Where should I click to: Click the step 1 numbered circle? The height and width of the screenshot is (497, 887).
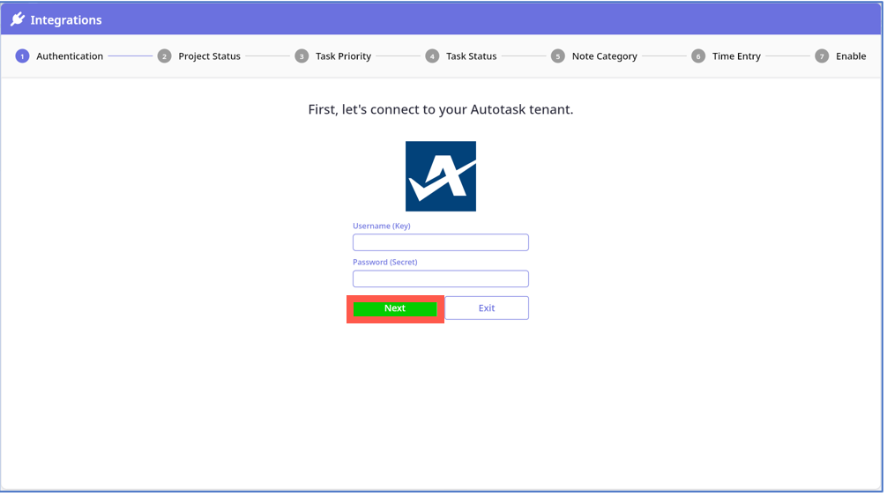tap(22, 56)
